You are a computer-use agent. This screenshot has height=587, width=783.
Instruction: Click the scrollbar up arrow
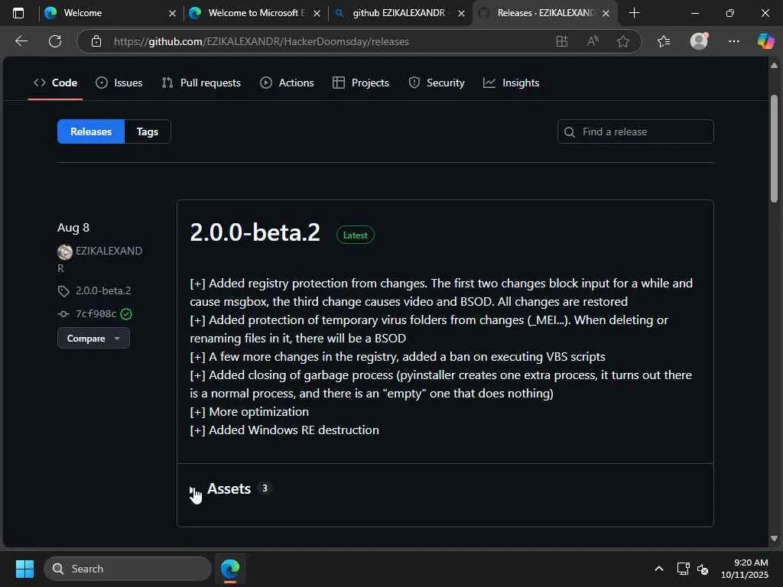[x=774, y=66]
